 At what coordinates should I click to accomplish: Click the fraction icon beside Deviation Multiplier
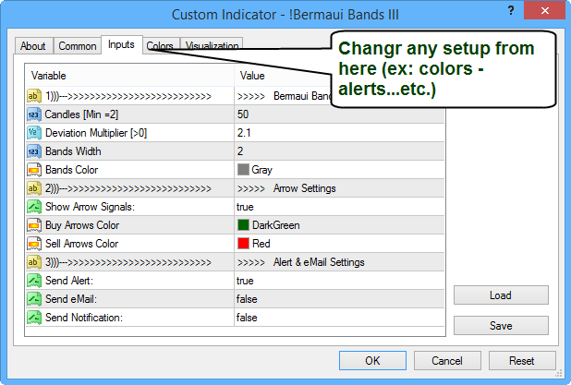[x=34, y=133]
